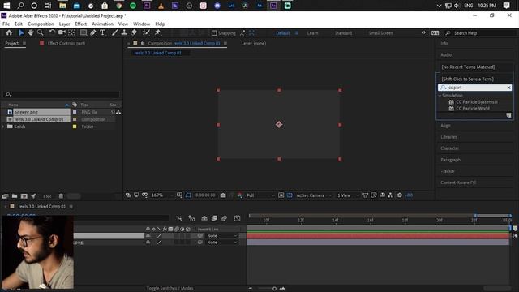Select the Brush tool
Screen dimensions: 519x292
pos(114,32)
